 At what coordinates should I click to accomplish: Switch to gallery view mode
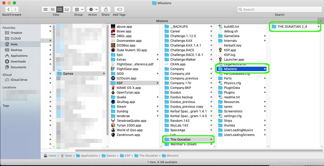point(67,9)
